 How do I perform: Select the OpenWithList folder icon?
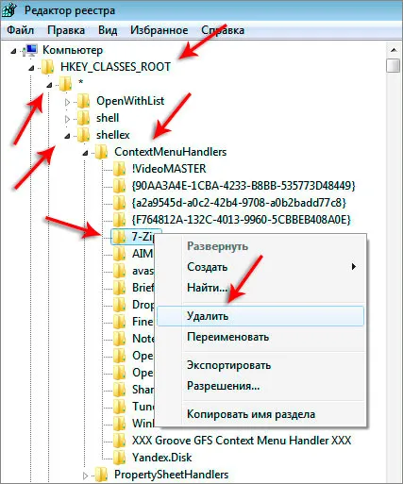[84, 101]
